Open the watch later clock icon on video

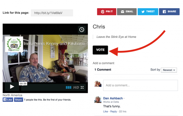pyautogui.click(x=82, y=30)
